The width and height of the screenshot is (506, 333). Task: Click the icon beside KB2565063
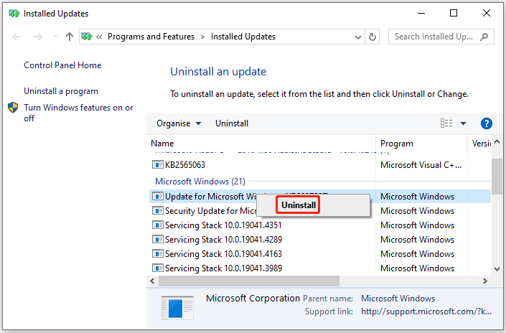pos(157,165)
